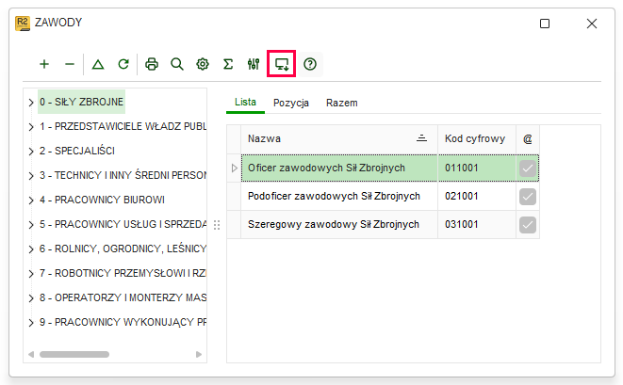Maximize the ZAWODY window
The width and height of the screenshot is (623, 385).
coord(545,24)
